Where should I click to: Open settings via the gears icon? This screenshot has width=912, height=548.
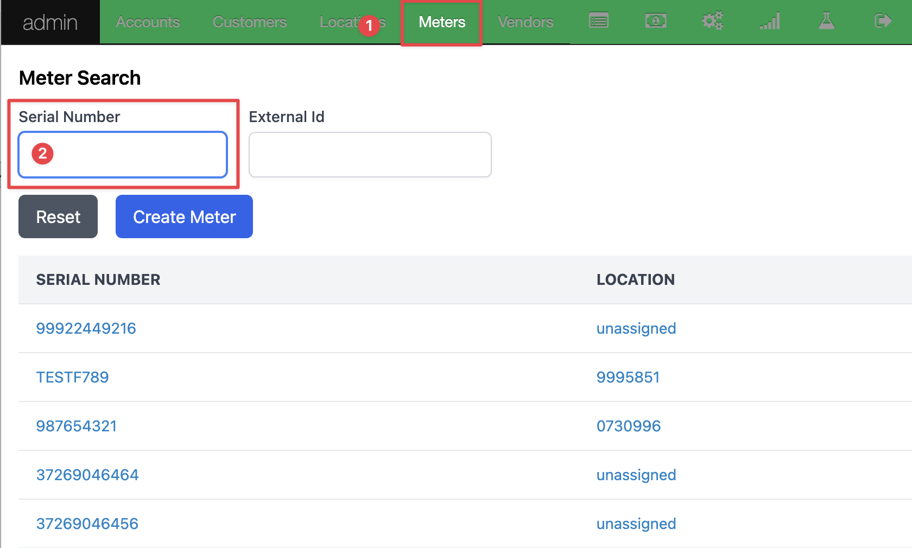(x=712, y=21)
